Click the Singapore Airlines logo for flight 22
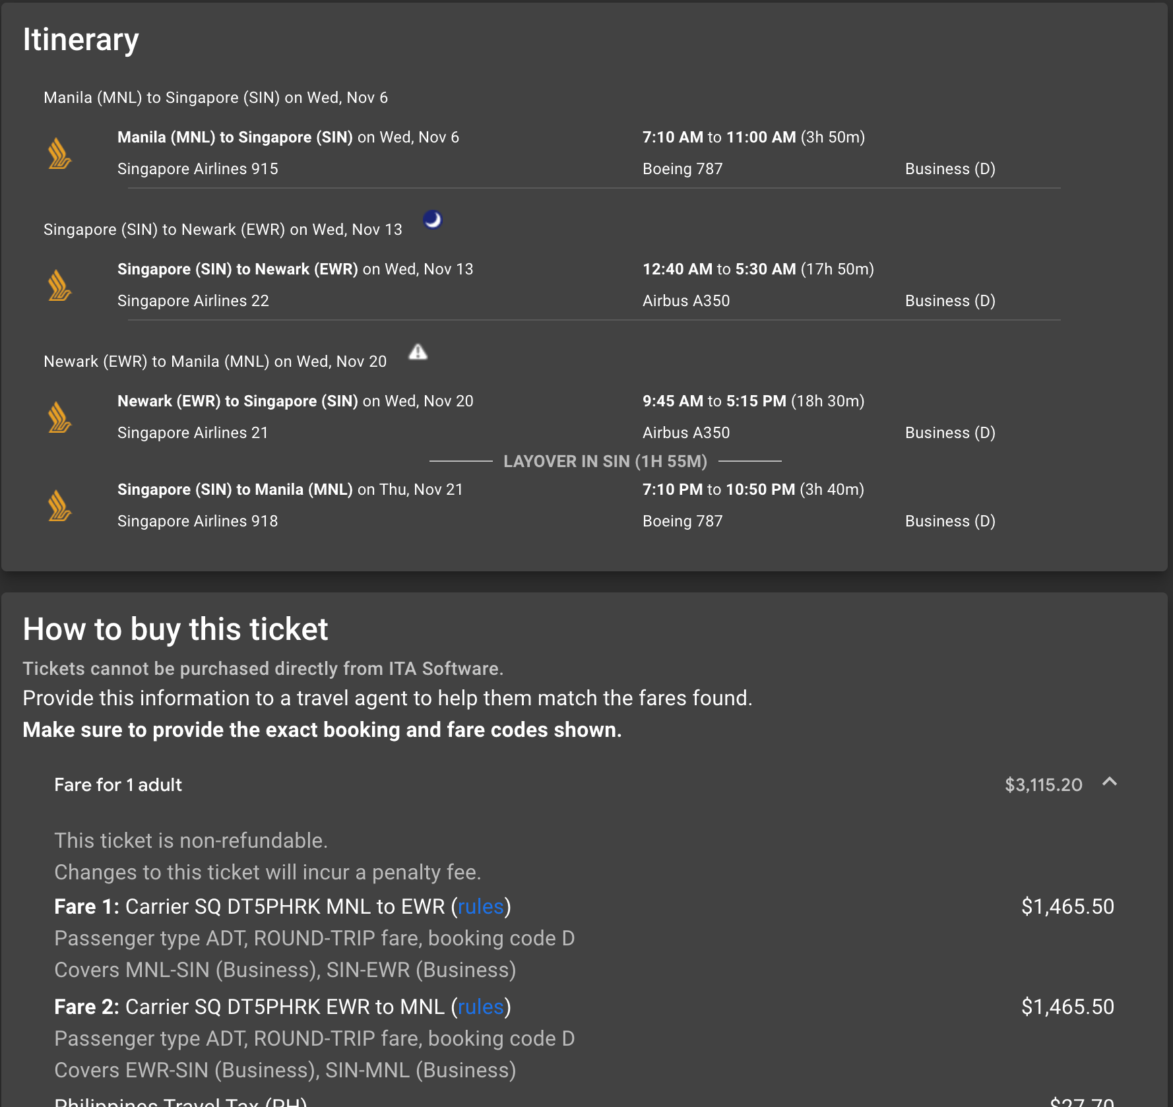Viewport: 1173px width, 1107px height. tap(59, 285)
